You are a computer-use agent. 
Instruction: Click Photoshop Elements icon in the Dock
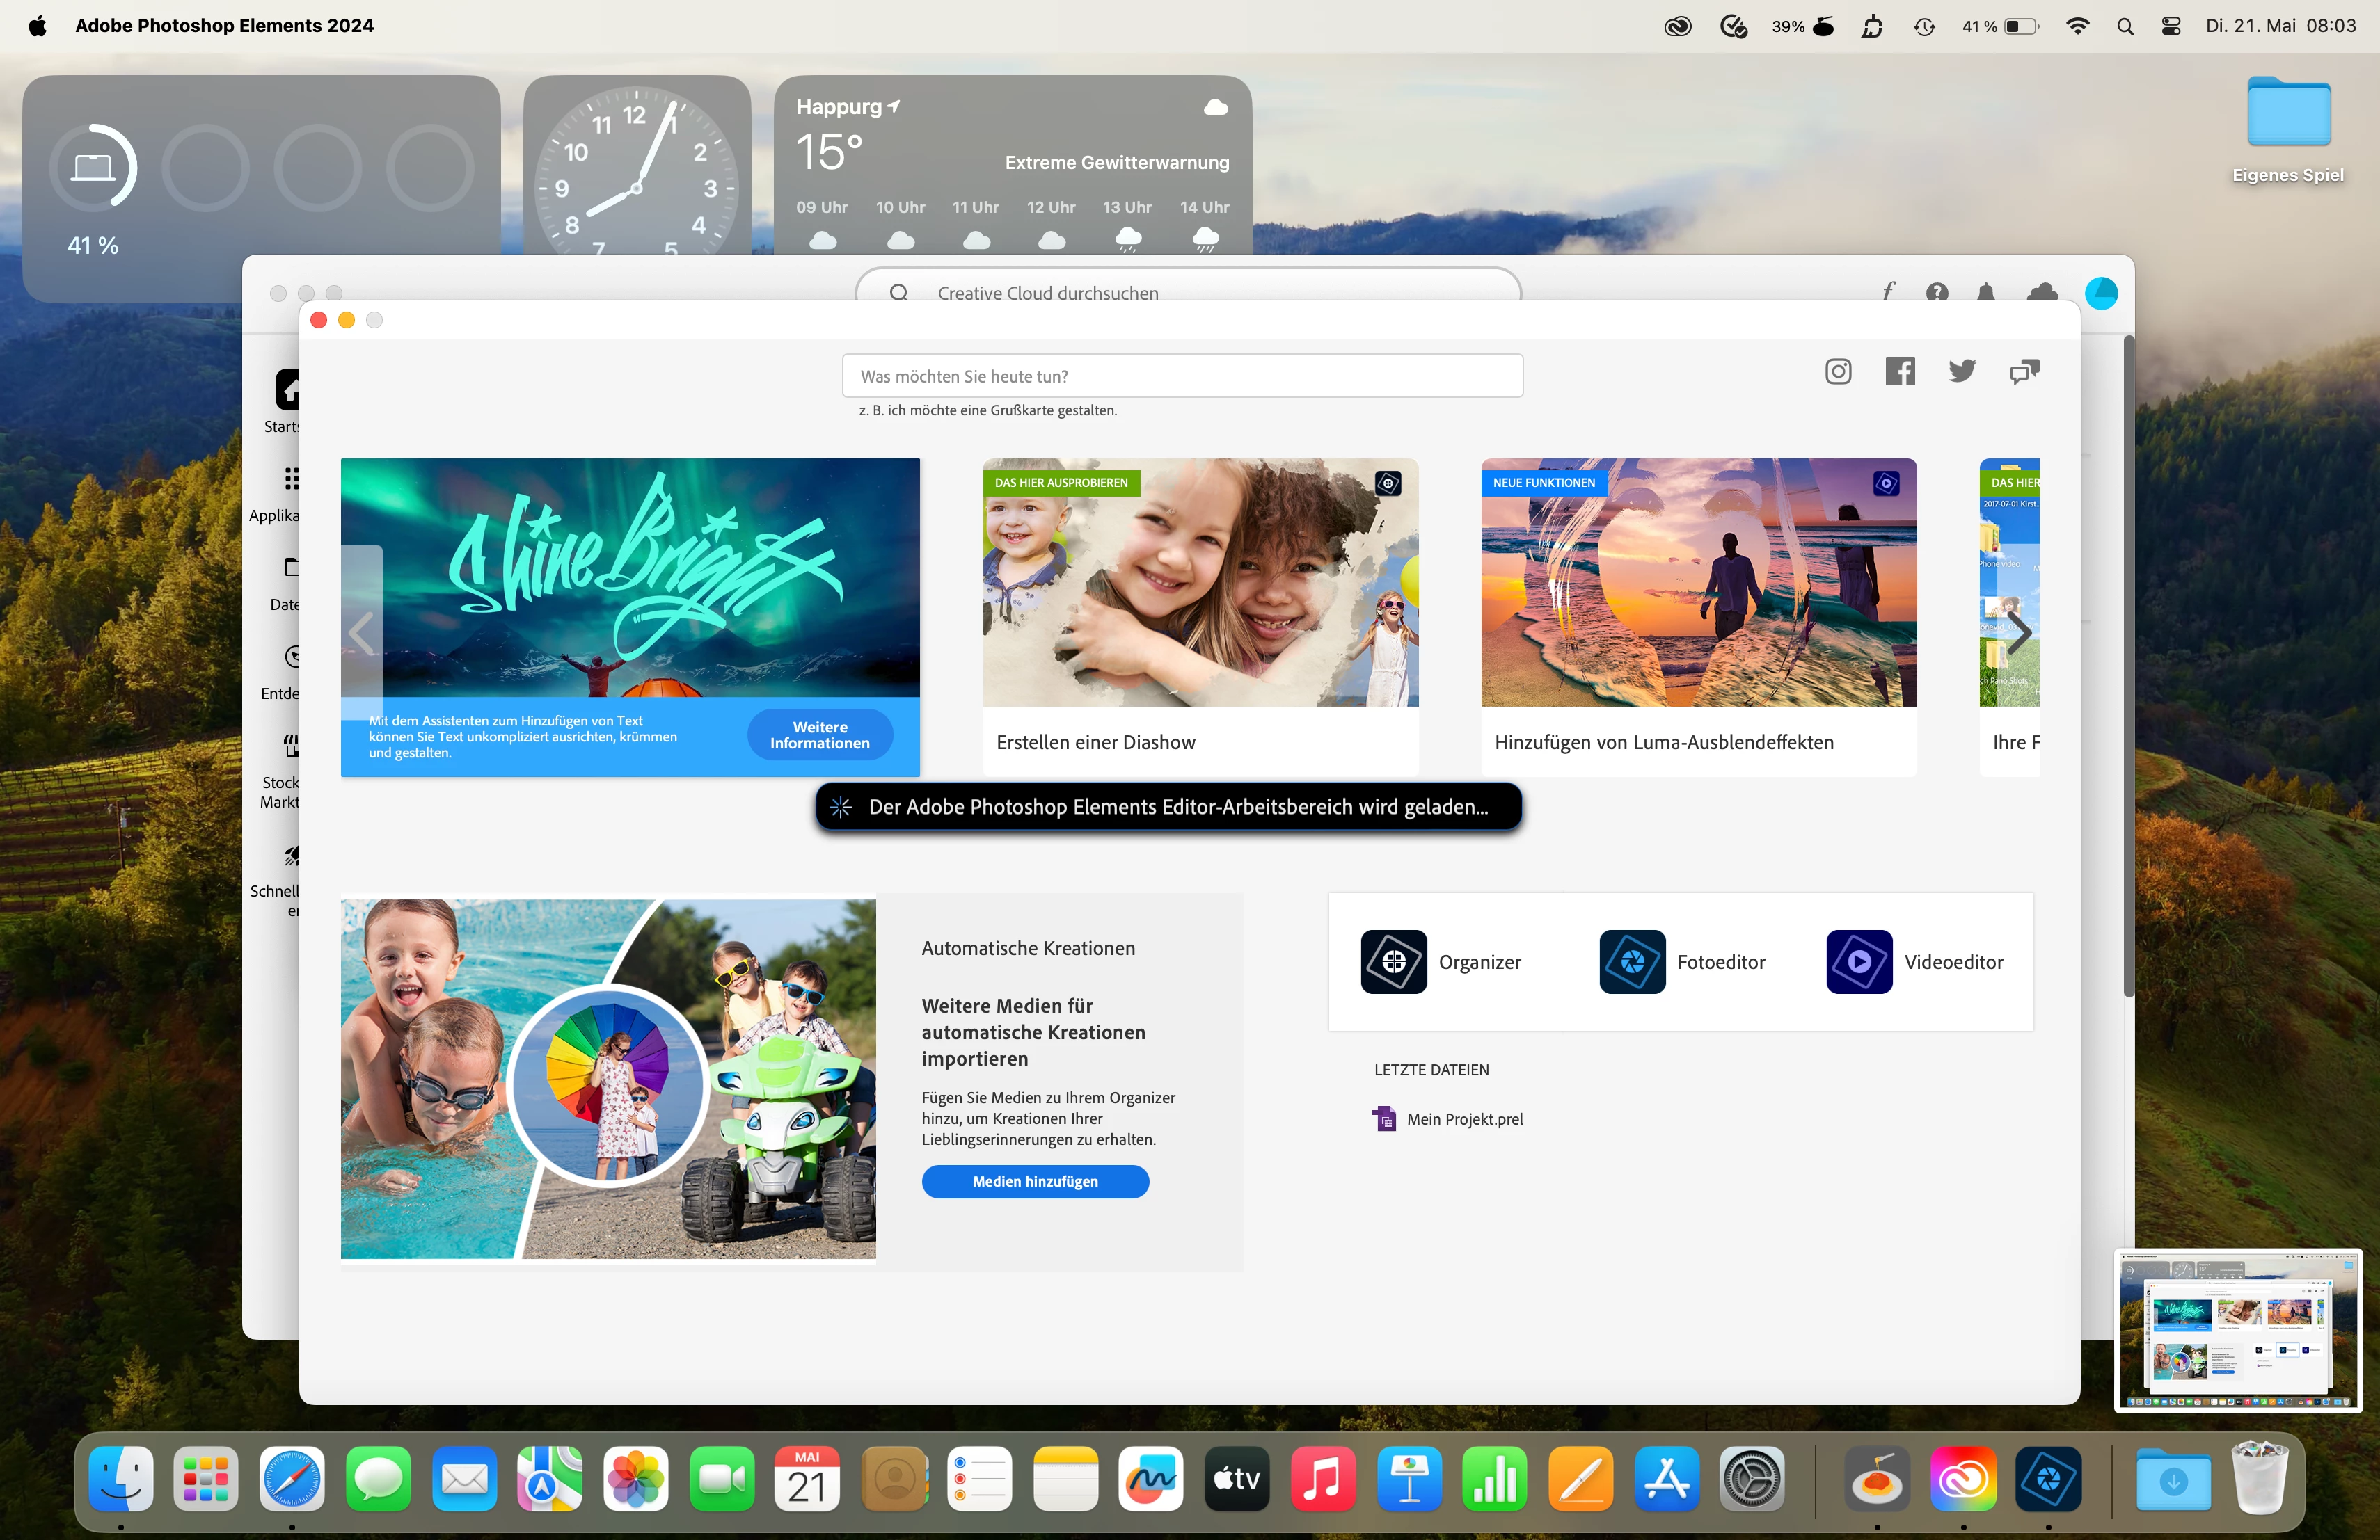coord(2048,1479)
